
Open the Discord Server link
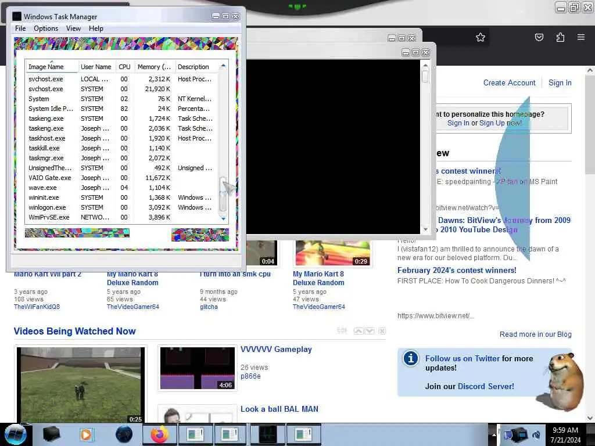pos(486,386)
